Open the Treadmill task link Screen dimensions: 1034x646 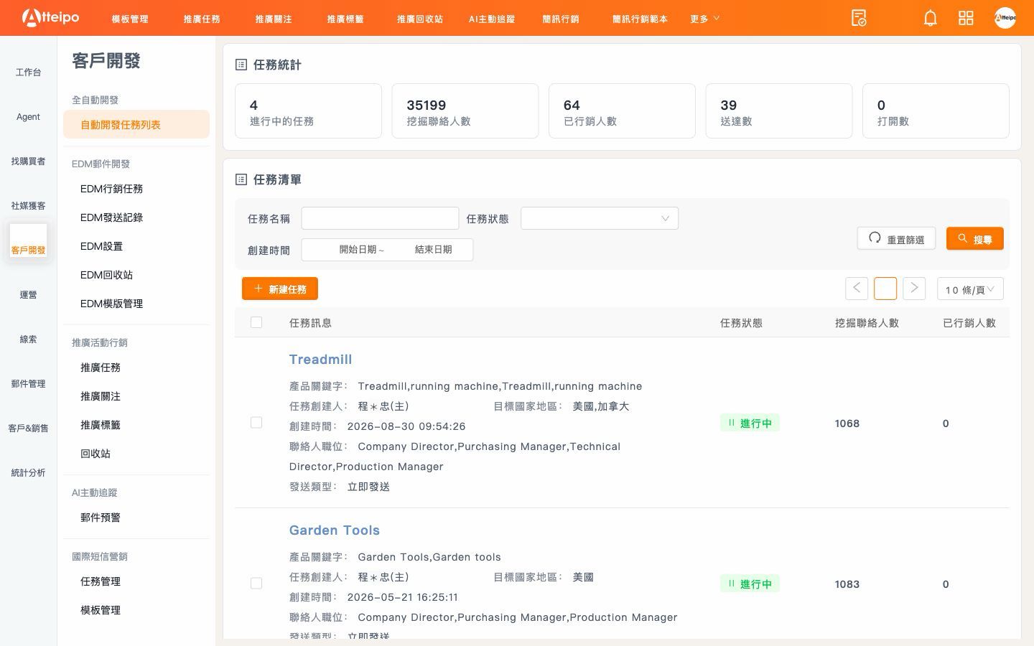click(x=320, y=360)
